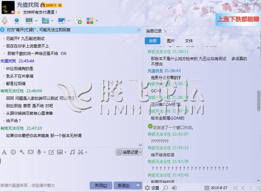Click the handwriting input pencil icon
Screen dimensions: 261x192
tap(51, 152)
